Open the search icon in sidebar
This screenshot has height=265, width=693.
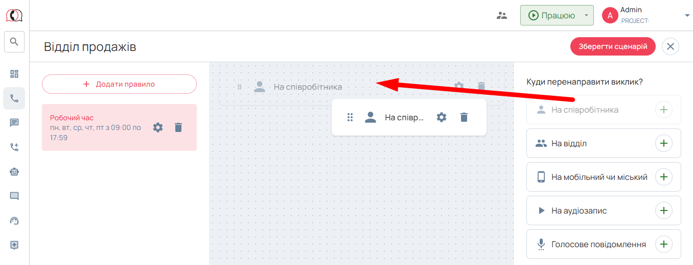14,42
